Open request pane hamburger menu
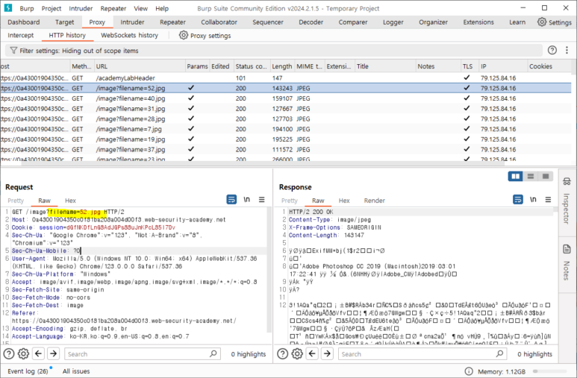The width and height of the screenshot is (577, 378). click(x=262, y=199)
